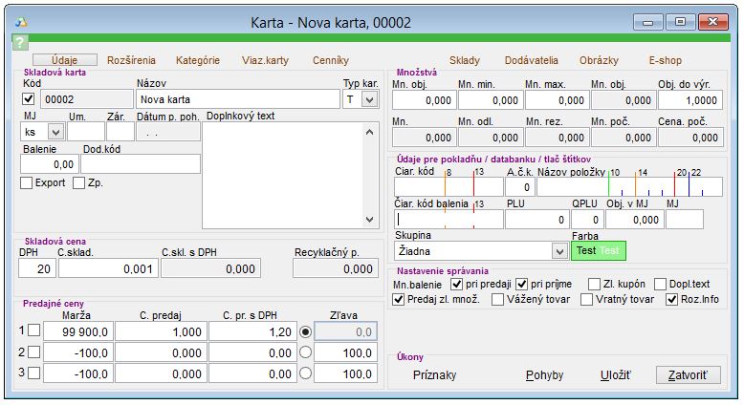Click the Um. input field
Screen dimensions: 744x405
(86, 132)
